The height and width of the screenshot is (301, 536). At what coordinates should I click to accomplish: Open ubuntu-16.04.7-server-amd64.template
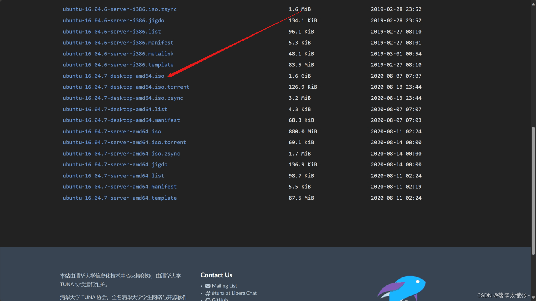pos(120,198)
